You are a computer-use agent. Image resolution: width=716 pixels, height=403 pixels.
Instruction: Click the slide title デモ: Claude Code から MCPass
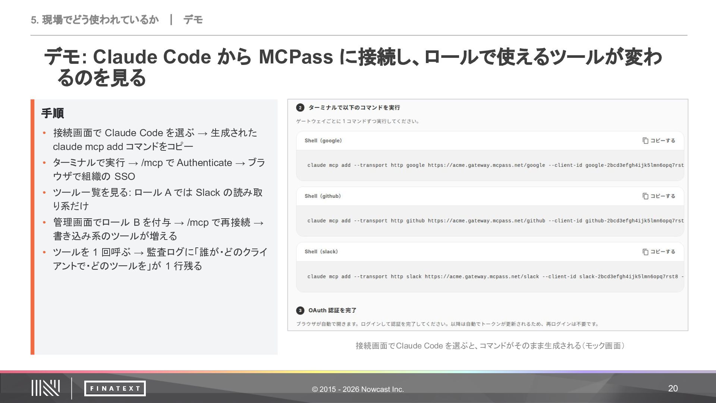(353, 67)
